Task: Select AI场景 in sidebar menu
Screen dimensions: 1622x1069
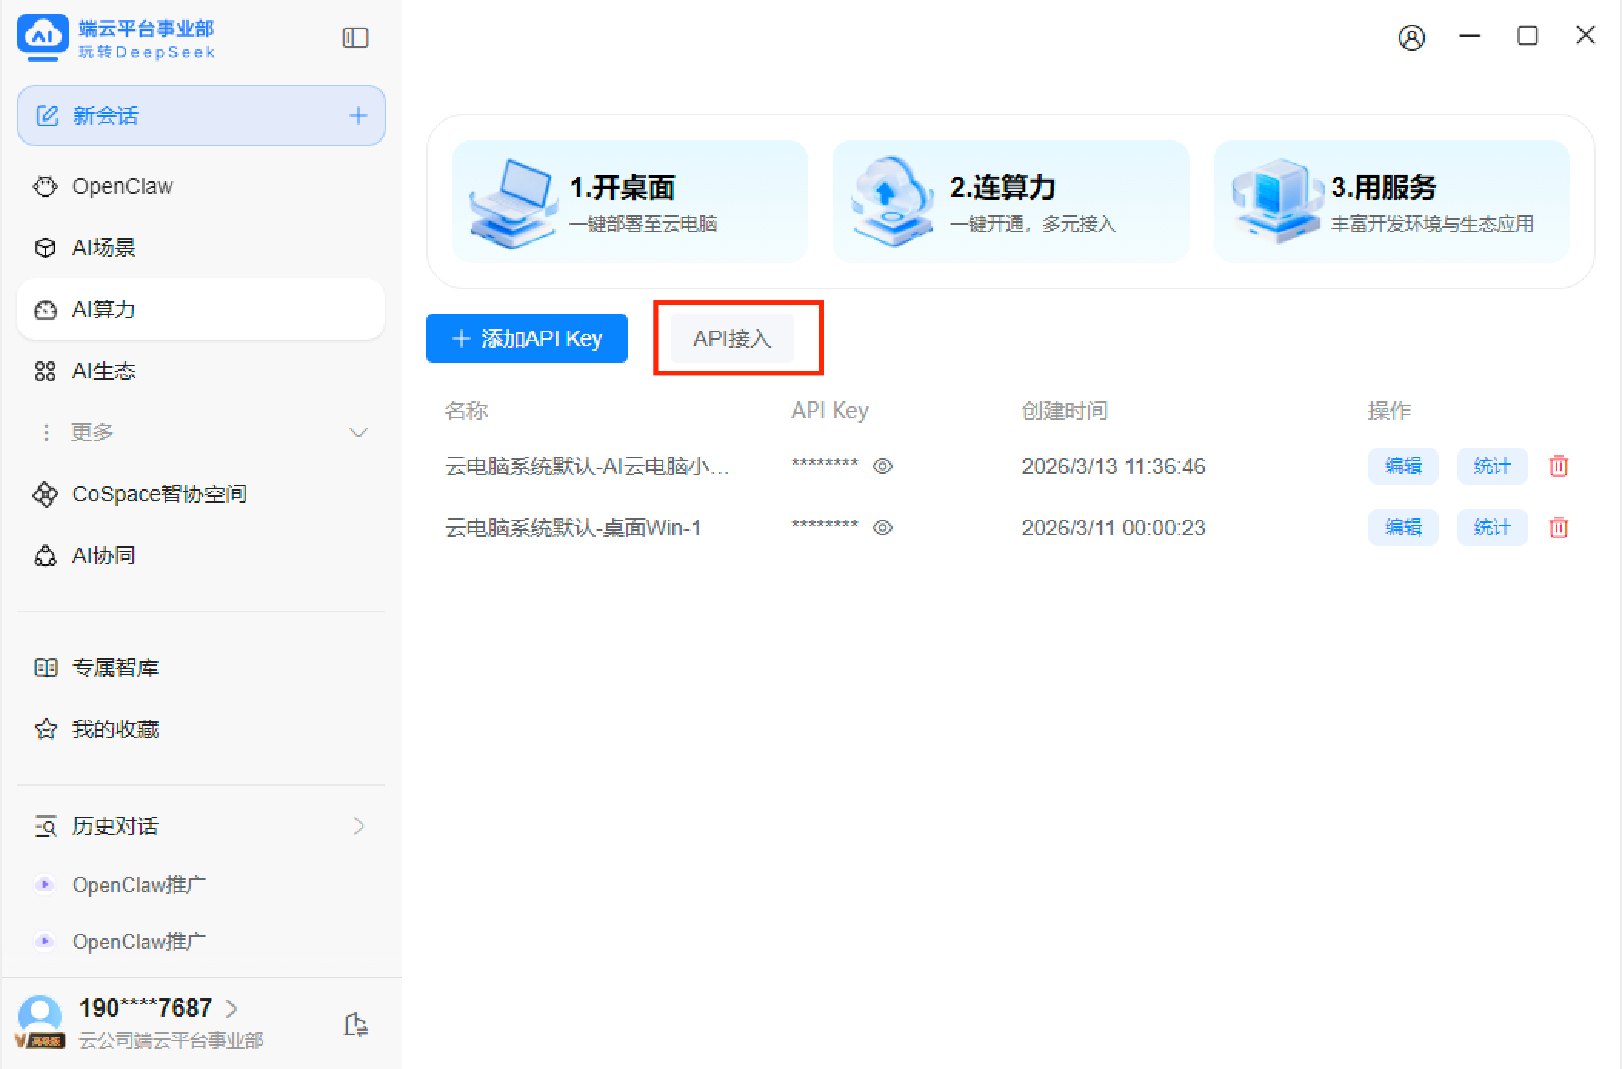Action: tap(103, 248)
